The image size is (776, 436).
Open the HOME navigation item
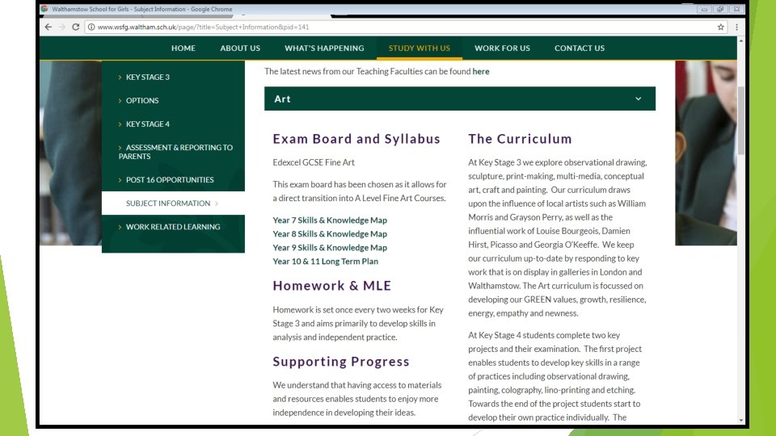click(183, 48)
